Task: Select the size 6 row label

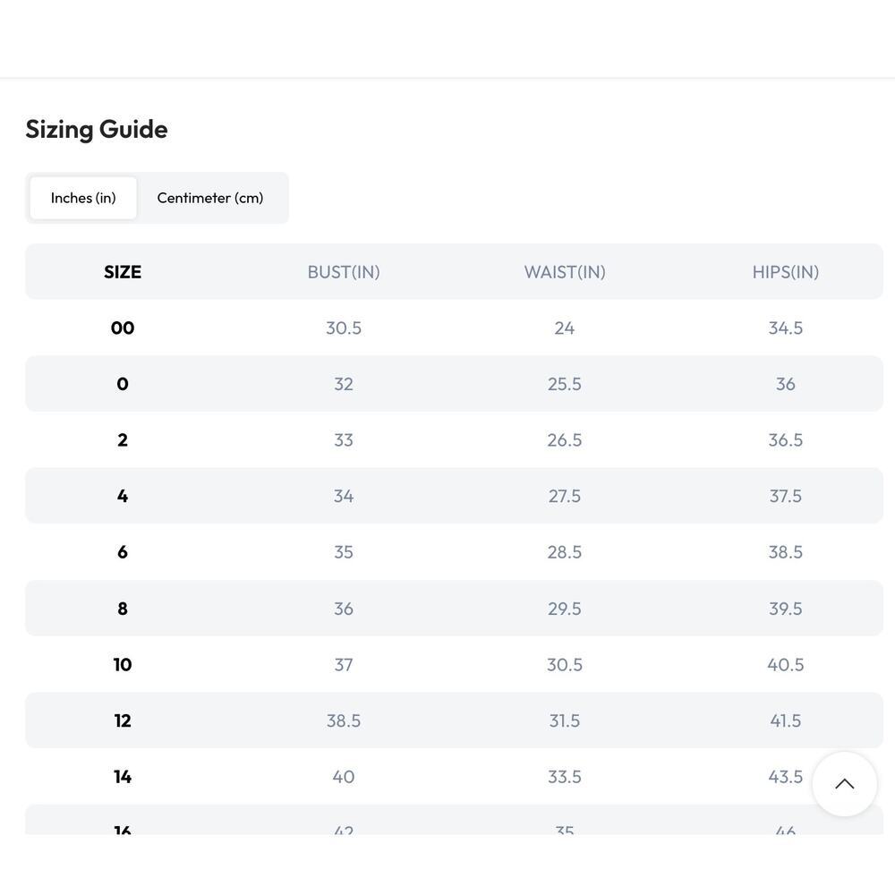Action: point(123,552)
